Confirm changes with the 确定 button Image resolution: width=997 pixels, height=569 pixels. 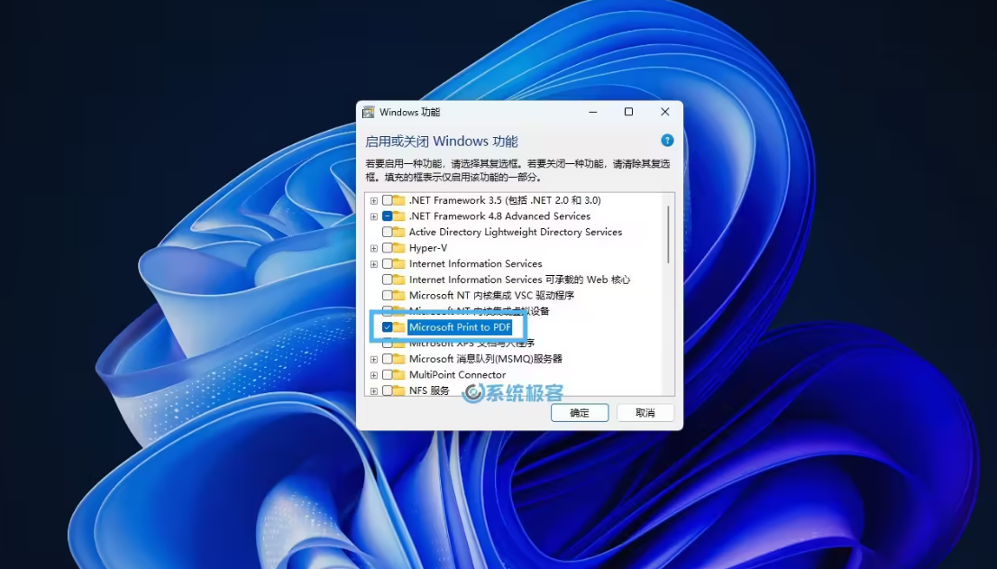click(x=580, y=413)
